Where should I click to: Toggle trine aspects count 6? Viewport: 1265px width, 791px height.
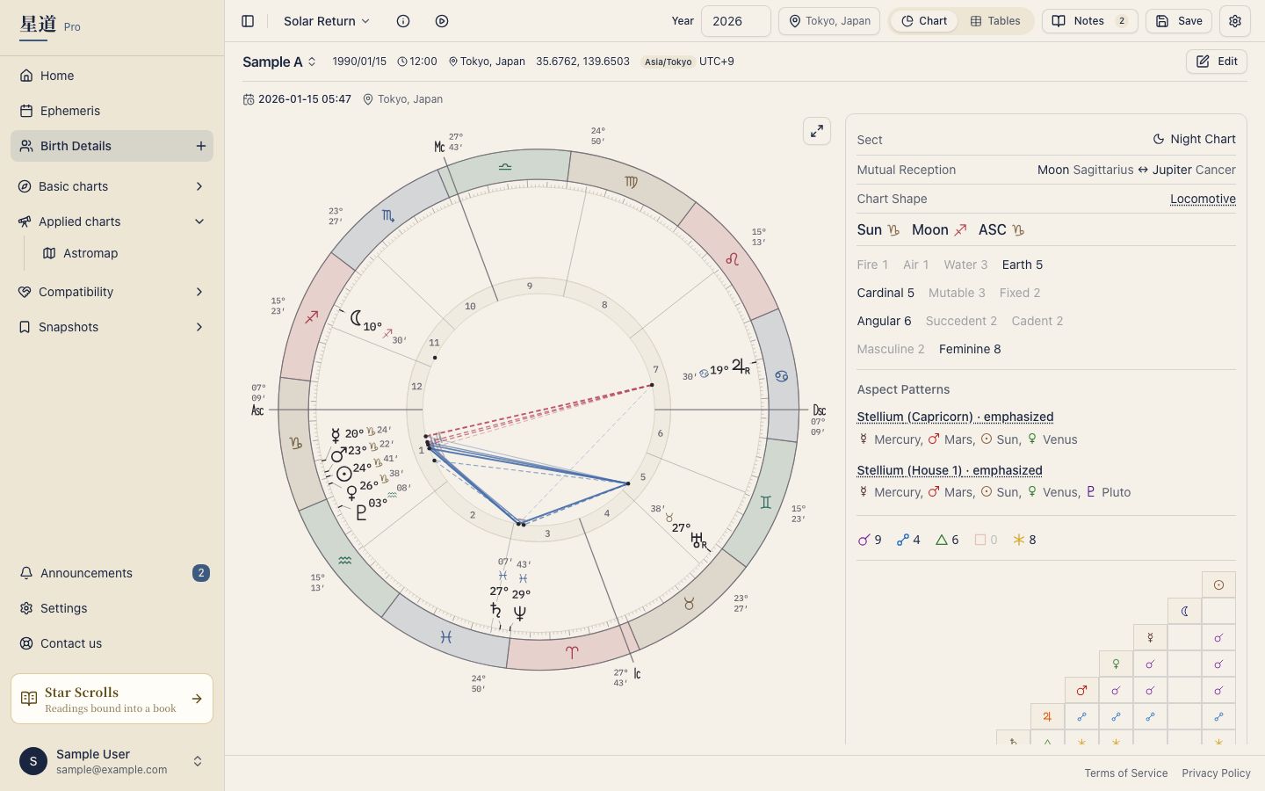pos(947,540)
